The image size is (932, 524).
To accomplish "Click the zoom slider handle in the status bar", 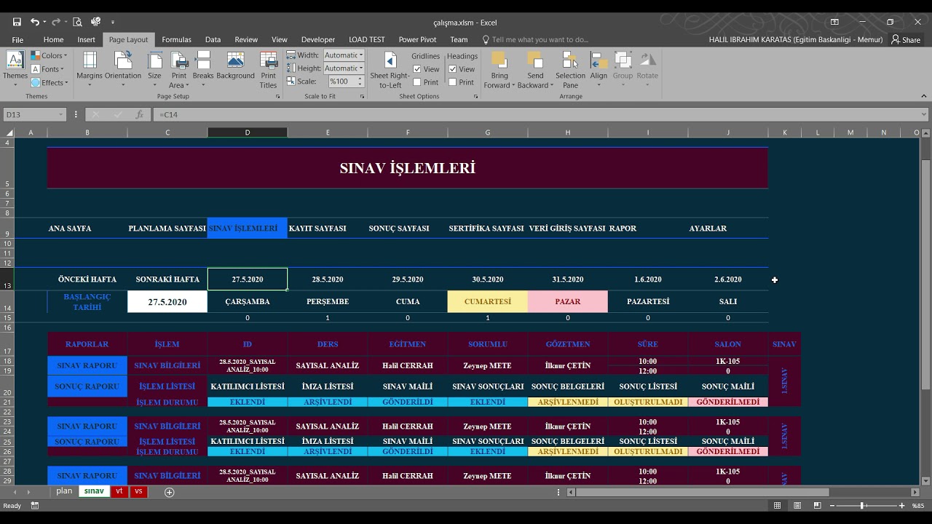I will [862, 506].
